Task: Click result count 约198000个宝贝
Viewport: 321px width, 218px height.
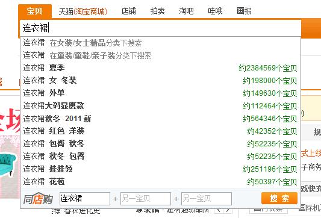Action: coord(270,81)
